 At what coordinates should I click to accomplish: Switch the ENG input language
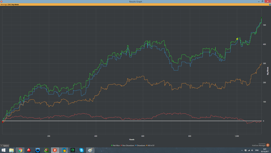[257, 150]
